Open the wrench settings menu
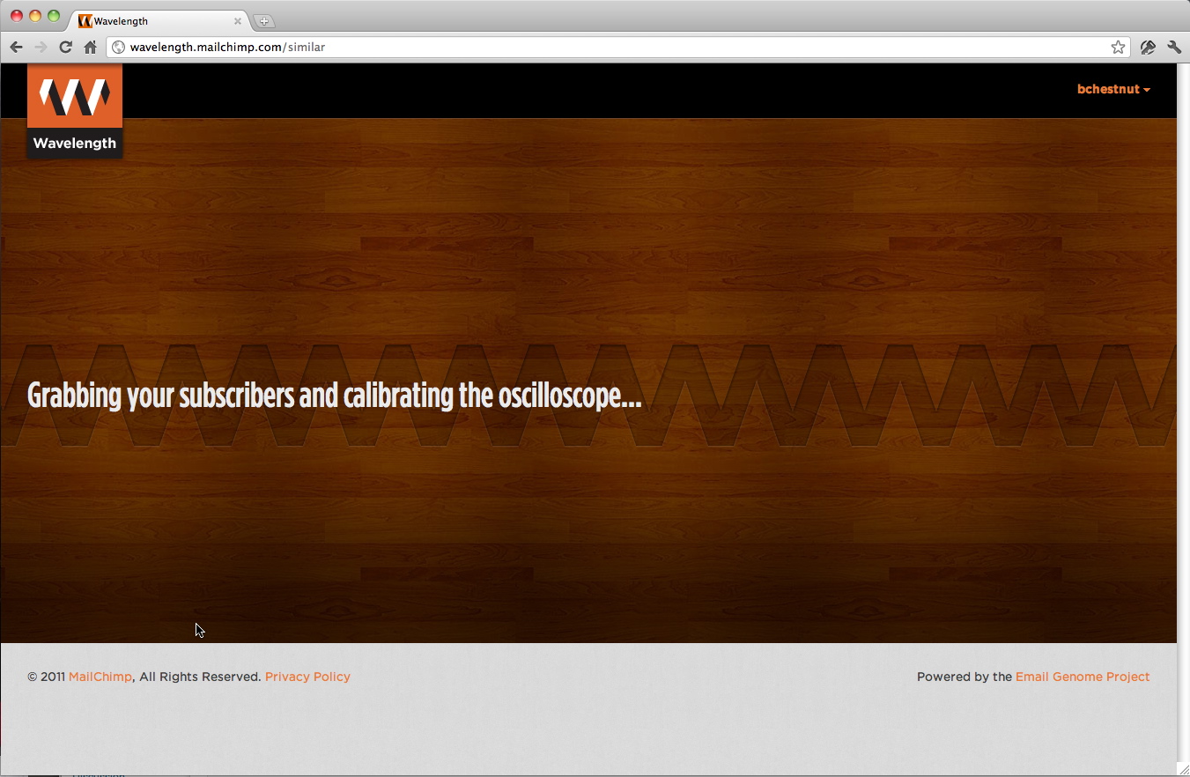The height and width of the screenshot is (777, 1190). (1174, 48)
